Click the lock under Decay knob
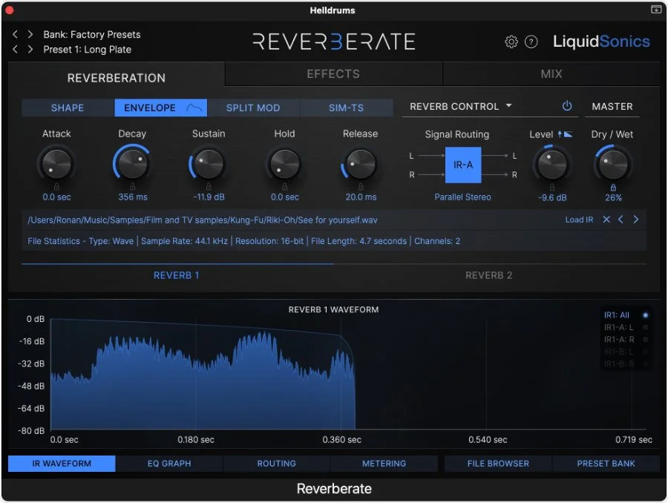Viewport: 668px width, 503px height. pos(133,186)
